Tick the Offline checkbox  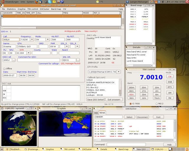click(x=4, y=69)
